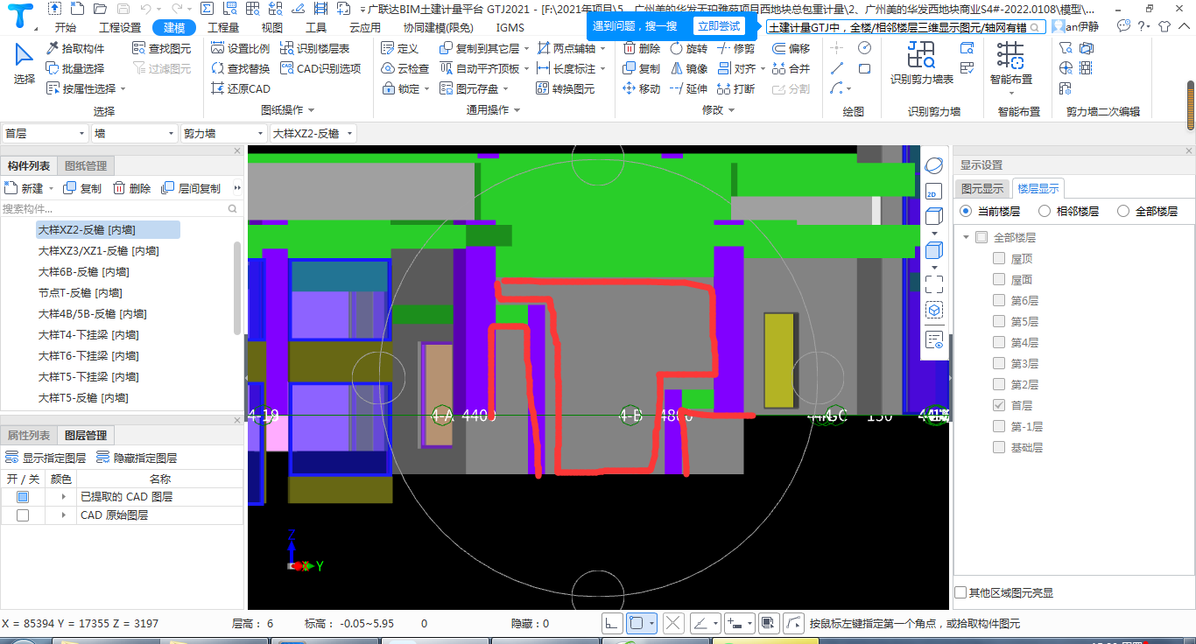Open 查找替换 find and replace

click(x=241, y=68)
